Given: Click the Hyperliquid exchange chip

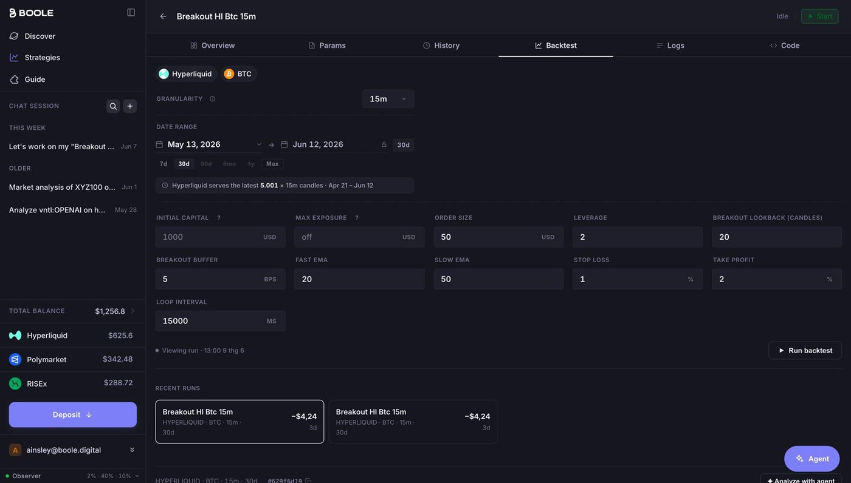Looking at the screenshot, I should tap(186, 74).
